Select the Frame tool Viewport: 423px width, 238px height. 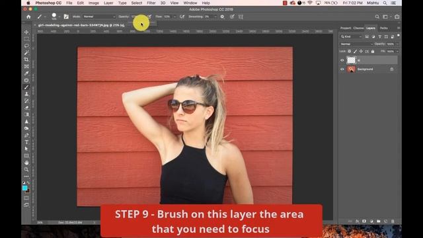click(x=26, y=66)
